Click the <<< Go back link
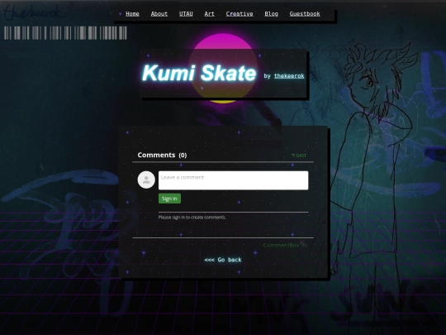 pos(223,260)
